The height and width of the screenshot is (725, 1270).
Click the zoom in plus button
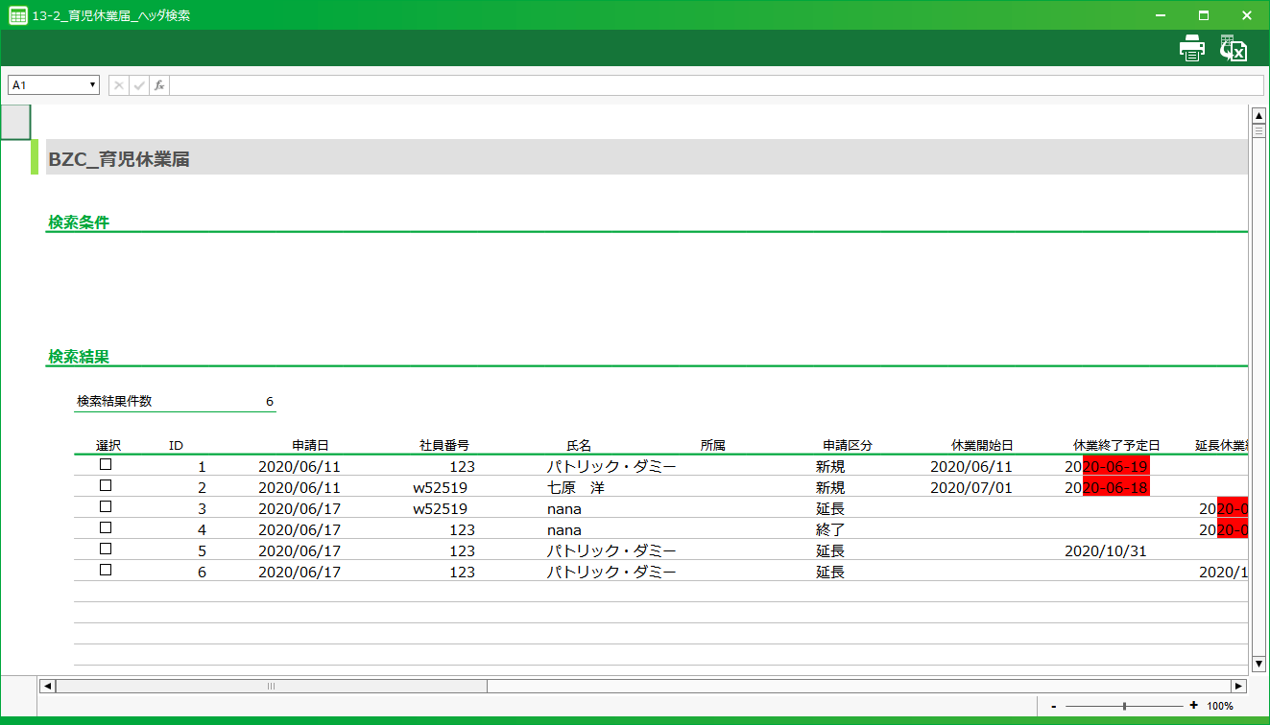1194,706
